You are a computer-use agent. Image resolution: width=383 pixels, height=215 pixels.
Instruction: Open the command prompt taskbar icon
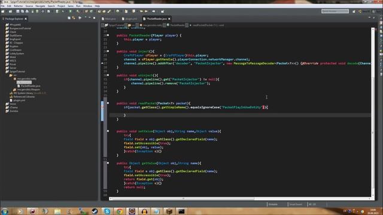pos(181,211)
